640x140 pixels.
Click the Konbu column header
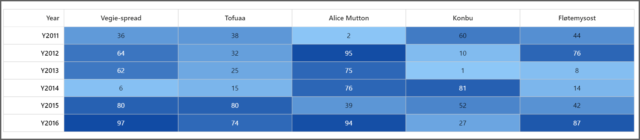point(463,18)
